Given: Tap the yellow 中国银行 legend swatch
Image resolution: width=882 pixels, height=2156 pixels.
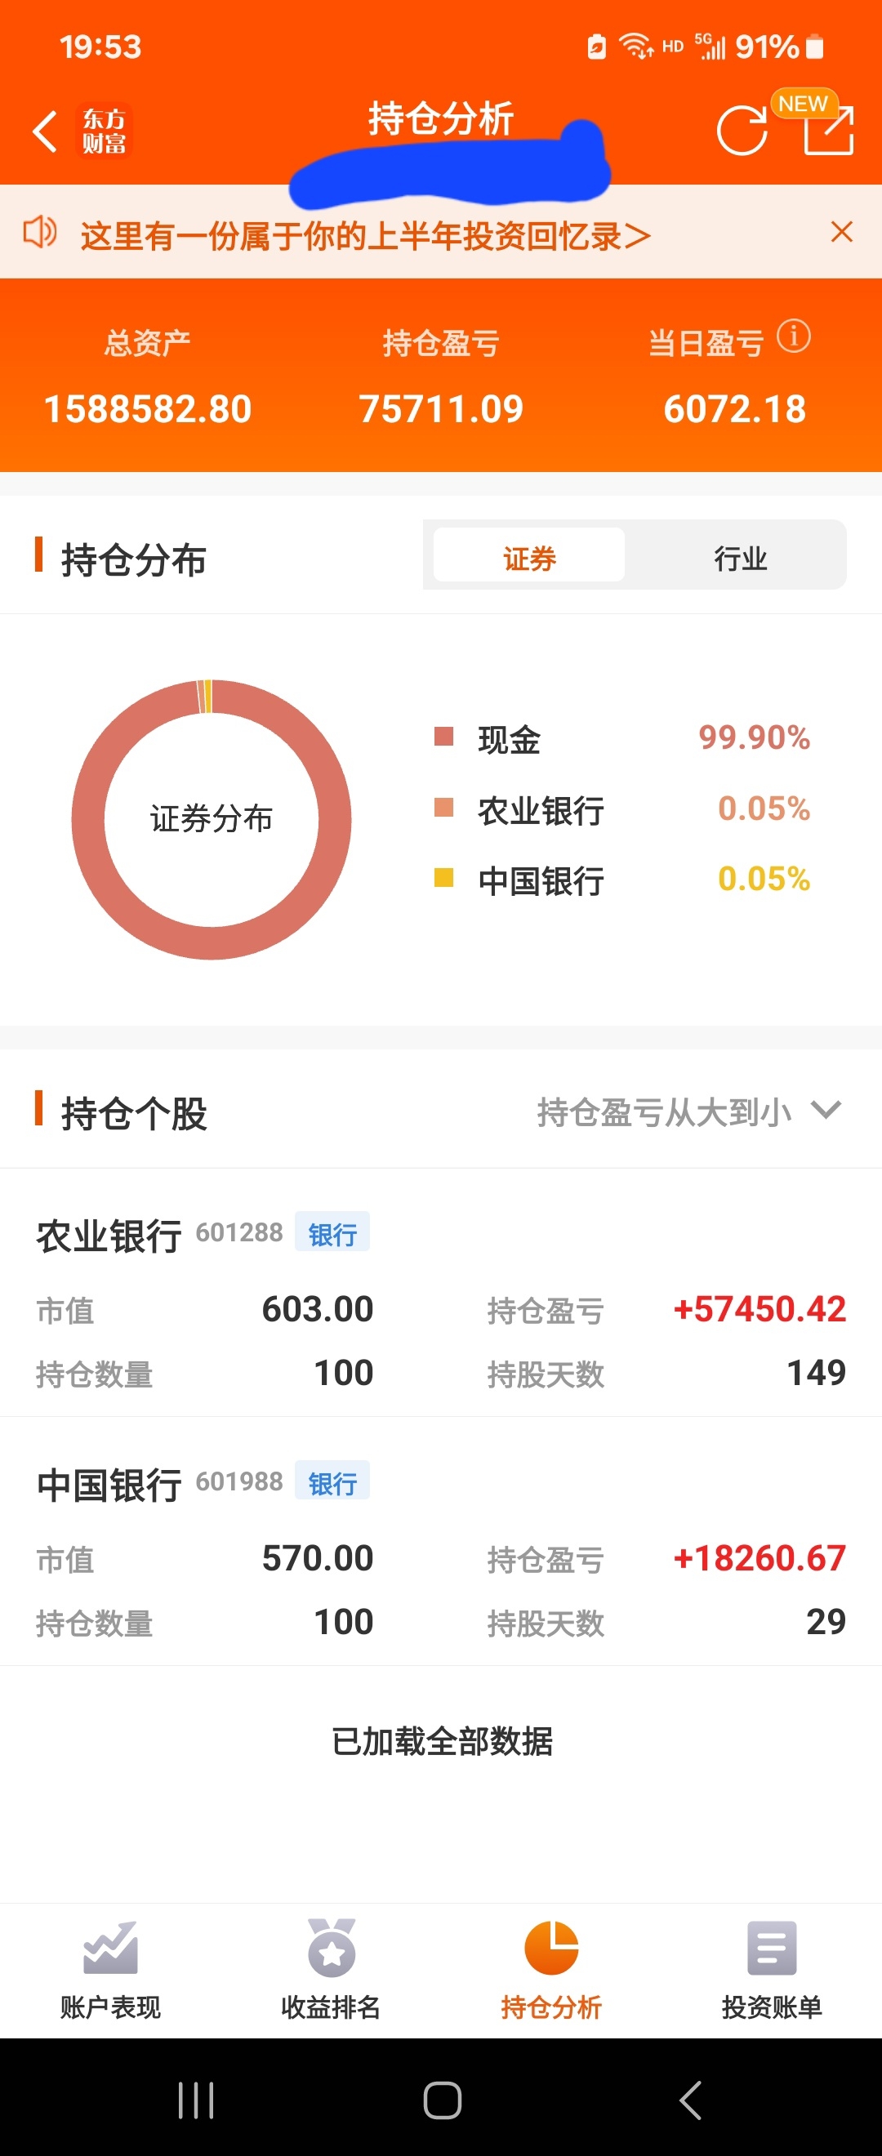Looking at the screenshot, I should 443,877.
